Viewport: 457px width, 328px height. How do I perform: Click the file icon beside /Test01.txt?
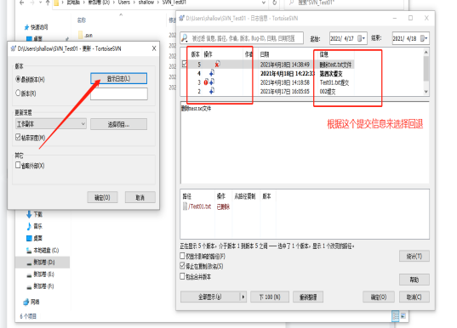pyautogui.click(x=185, y=206)
